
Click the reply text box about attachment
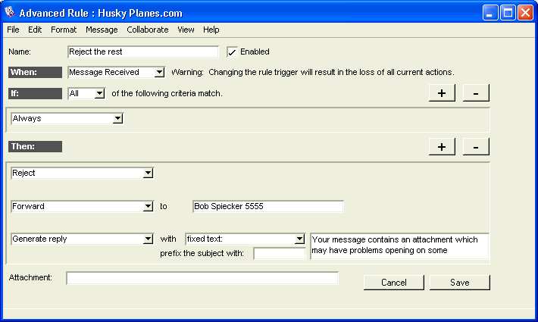coord(399,246)
